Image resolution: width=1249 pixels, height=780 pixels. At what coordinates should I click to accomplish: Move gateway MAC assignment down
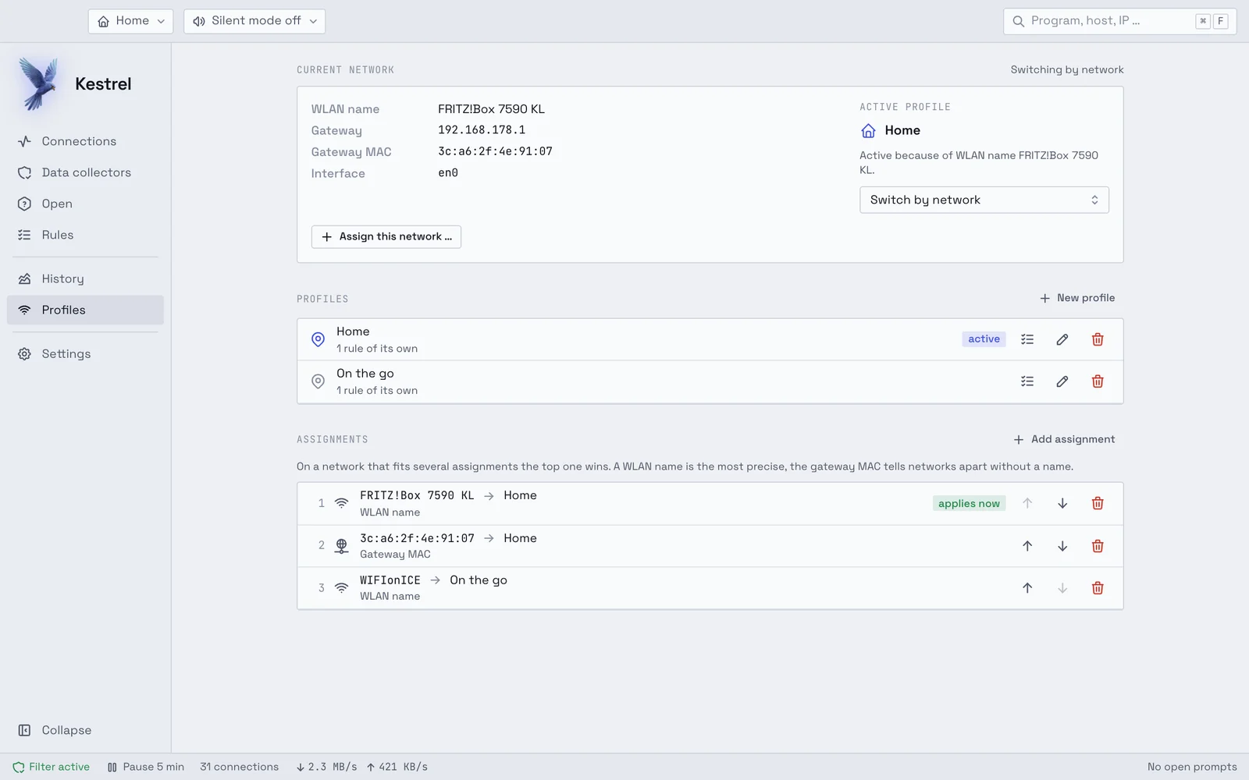(1062, 546)
